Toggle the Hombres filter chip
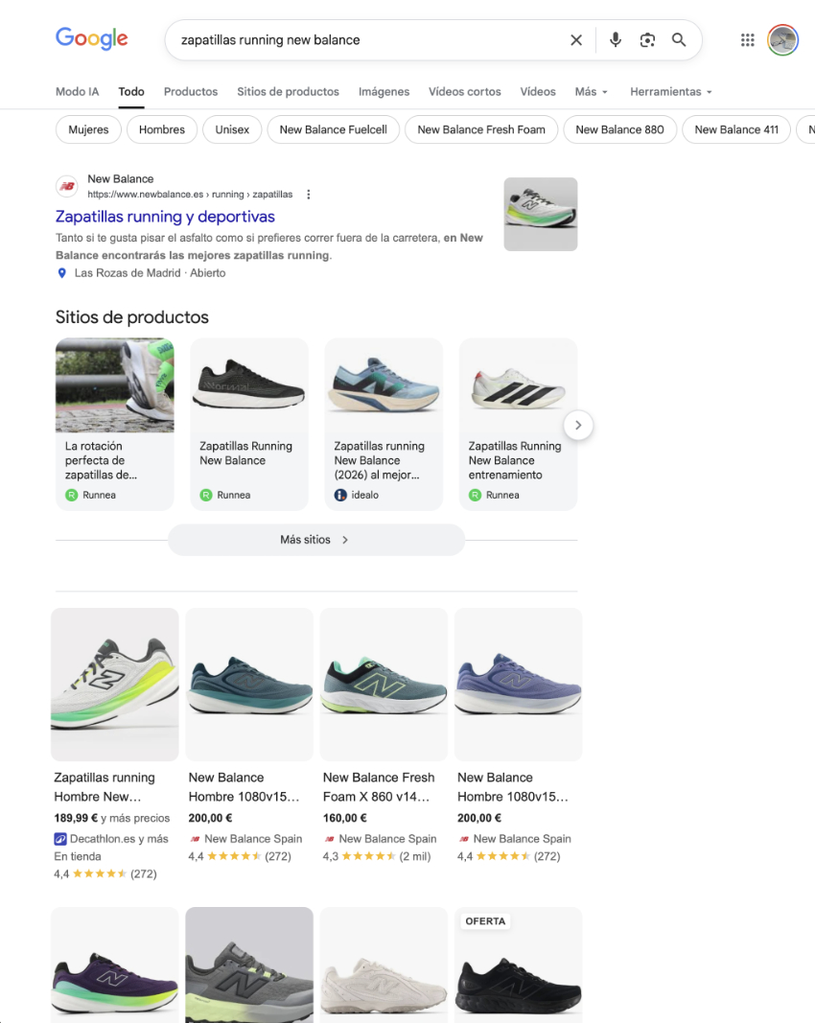The width and height of the screenshot is (815, 1023). [162, 129]
